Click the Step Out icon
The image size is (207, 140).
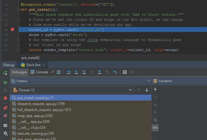[99, 72]
